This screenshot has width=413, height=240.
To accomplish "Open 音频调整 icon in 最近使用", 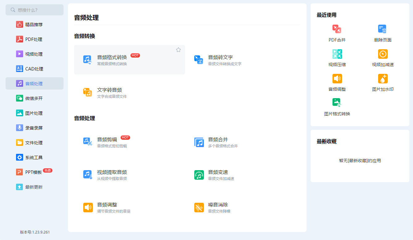I will 337,78.
